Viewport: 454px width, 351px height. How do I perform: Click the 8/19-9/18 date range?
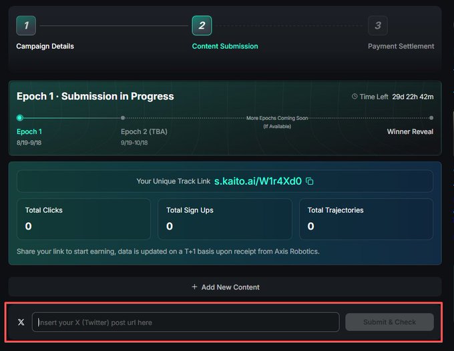tap(29, 143)
